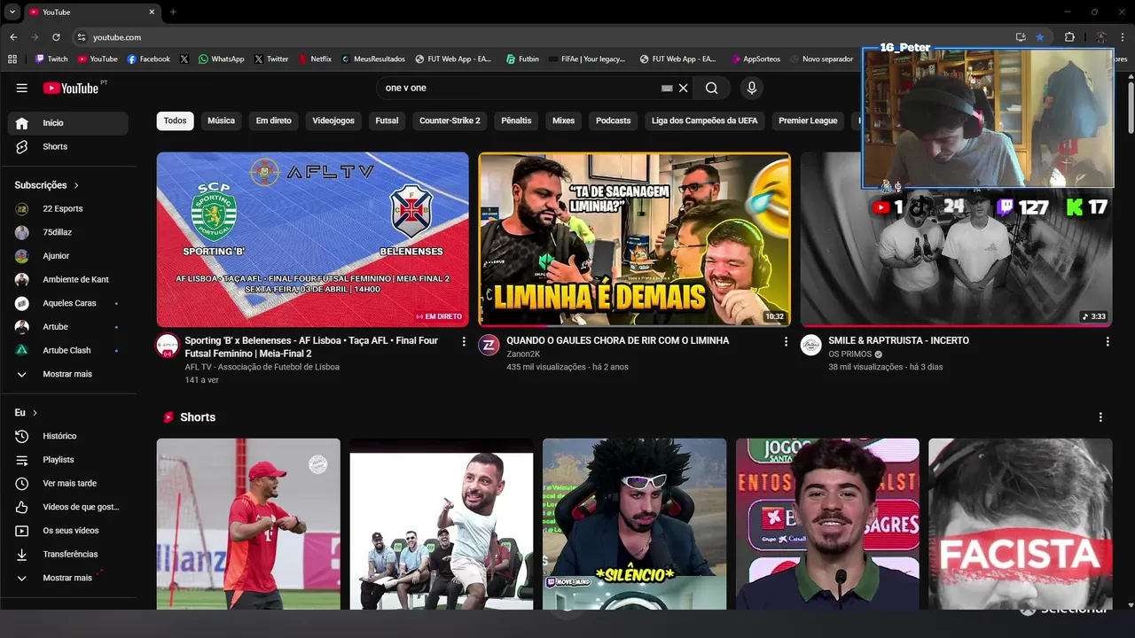Click the bookmark star in address bar
This screenshot has height=638, width=1135.
coord(1039,37)
